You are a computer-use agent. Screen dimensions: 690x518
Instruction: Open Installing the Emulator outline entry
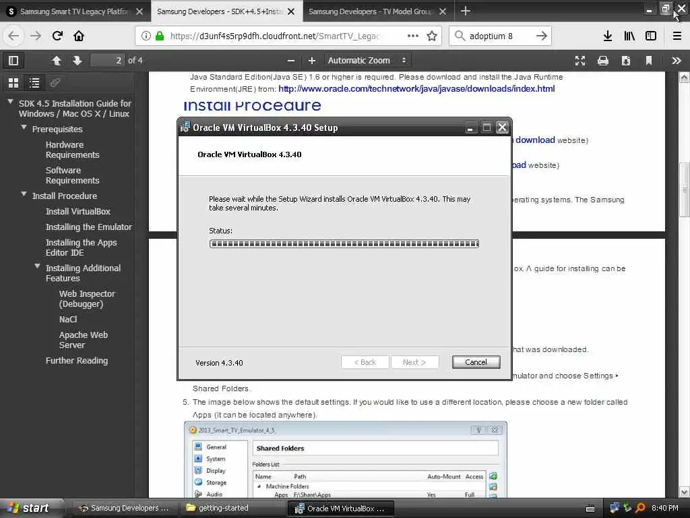coord(88,227)
